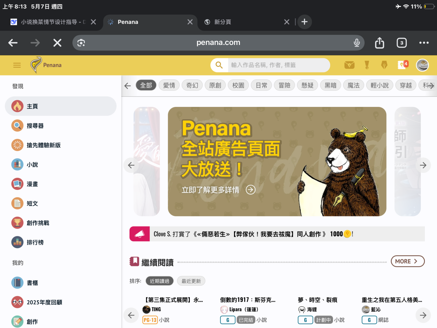Click the pen nib icon in header
The height and width of the screenshot is (328, 437).
384,65
